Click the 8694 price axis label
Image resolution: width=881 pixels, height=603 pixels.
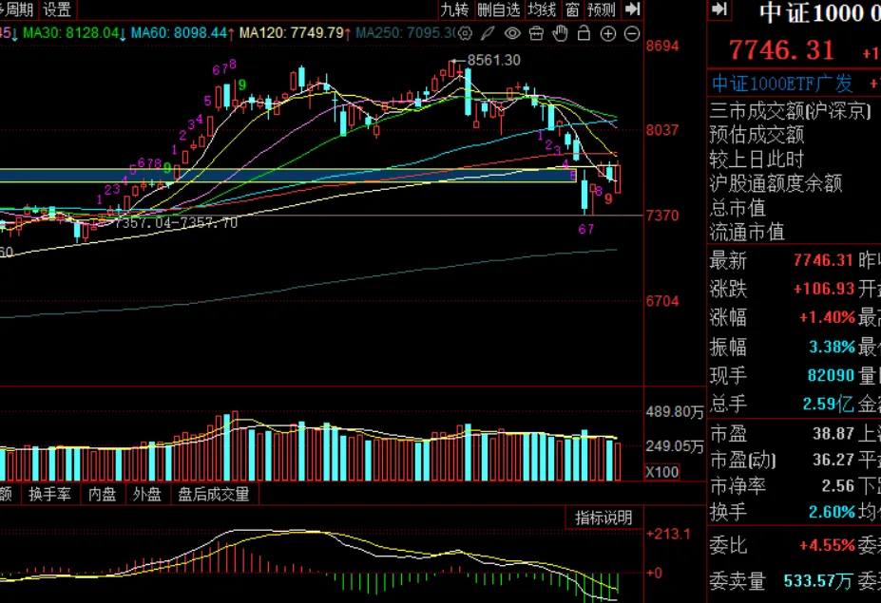pyautogui.click(x=662, y=46)
